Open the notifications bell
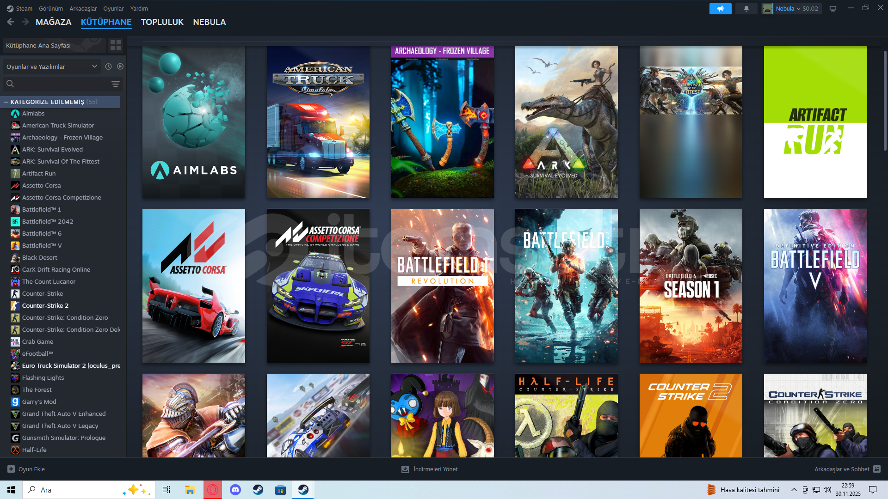 coord(746,8)
